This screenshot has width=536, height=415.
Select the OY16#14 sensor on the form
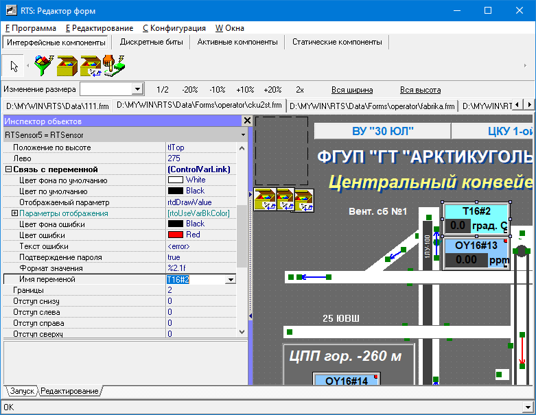coord(347,379)
